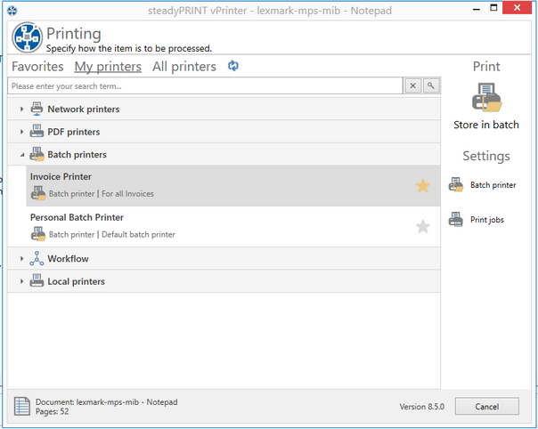Click the PDF printers category icon
The height and width of the screenshot is (429, 538).
[x=37, y=132]
